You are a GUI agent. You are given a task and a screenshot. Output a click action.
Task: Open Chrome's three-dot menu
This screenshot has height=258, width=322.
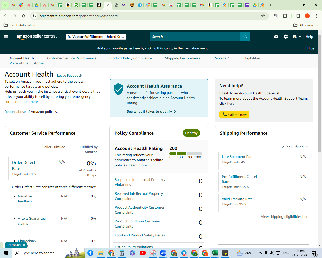[316, 16]
